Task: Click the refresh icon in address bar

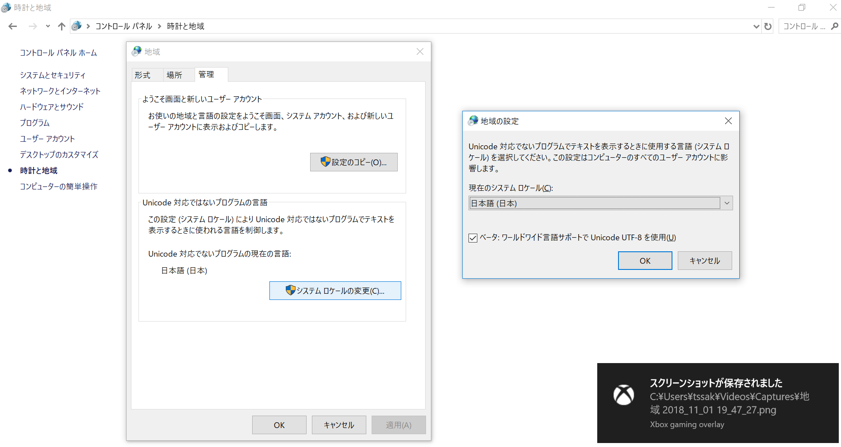Action: 768,27
